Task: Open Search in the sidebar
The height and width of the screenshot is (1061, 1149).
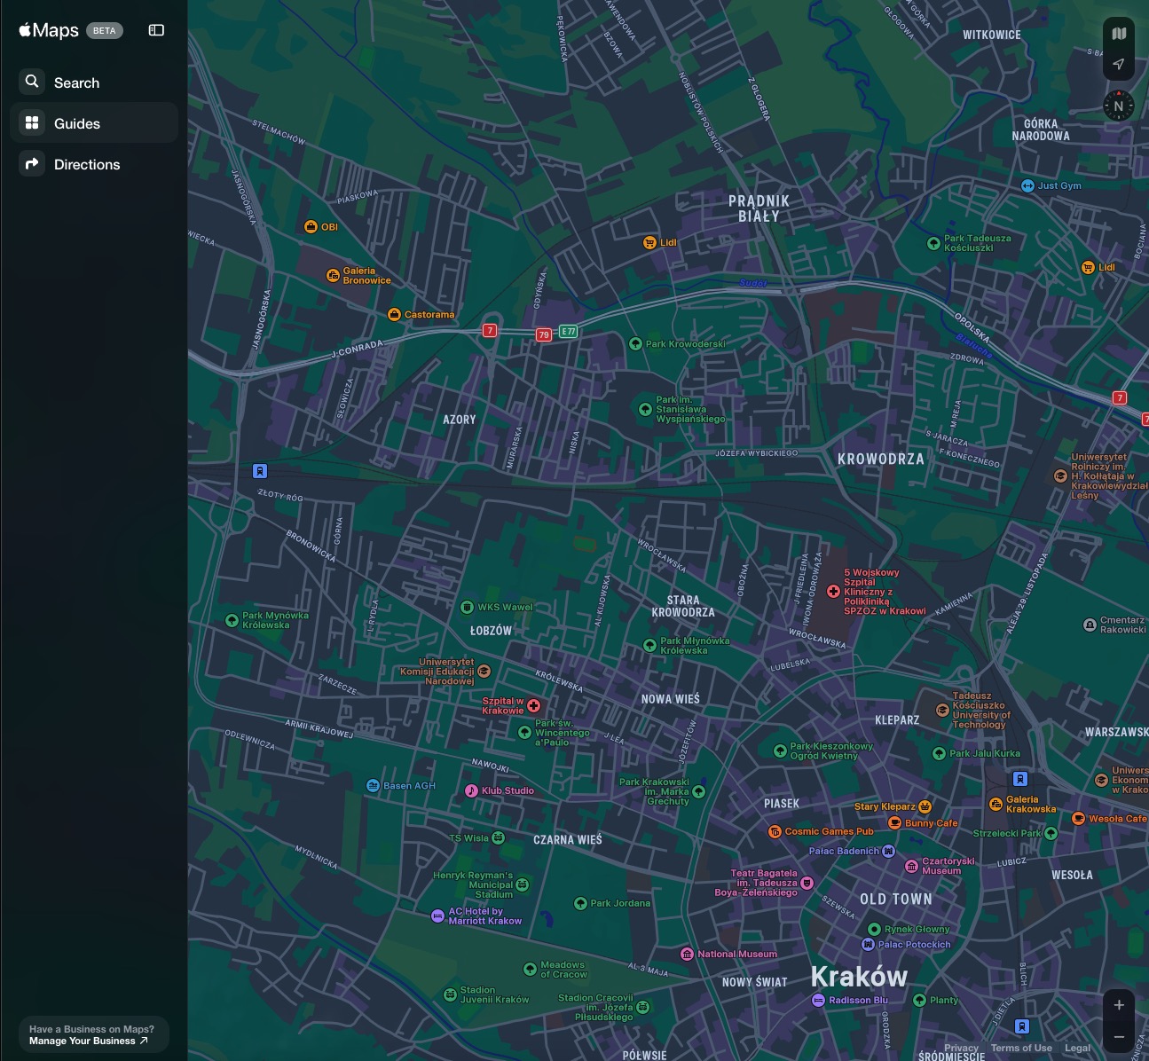Action: tap(94, 83)
